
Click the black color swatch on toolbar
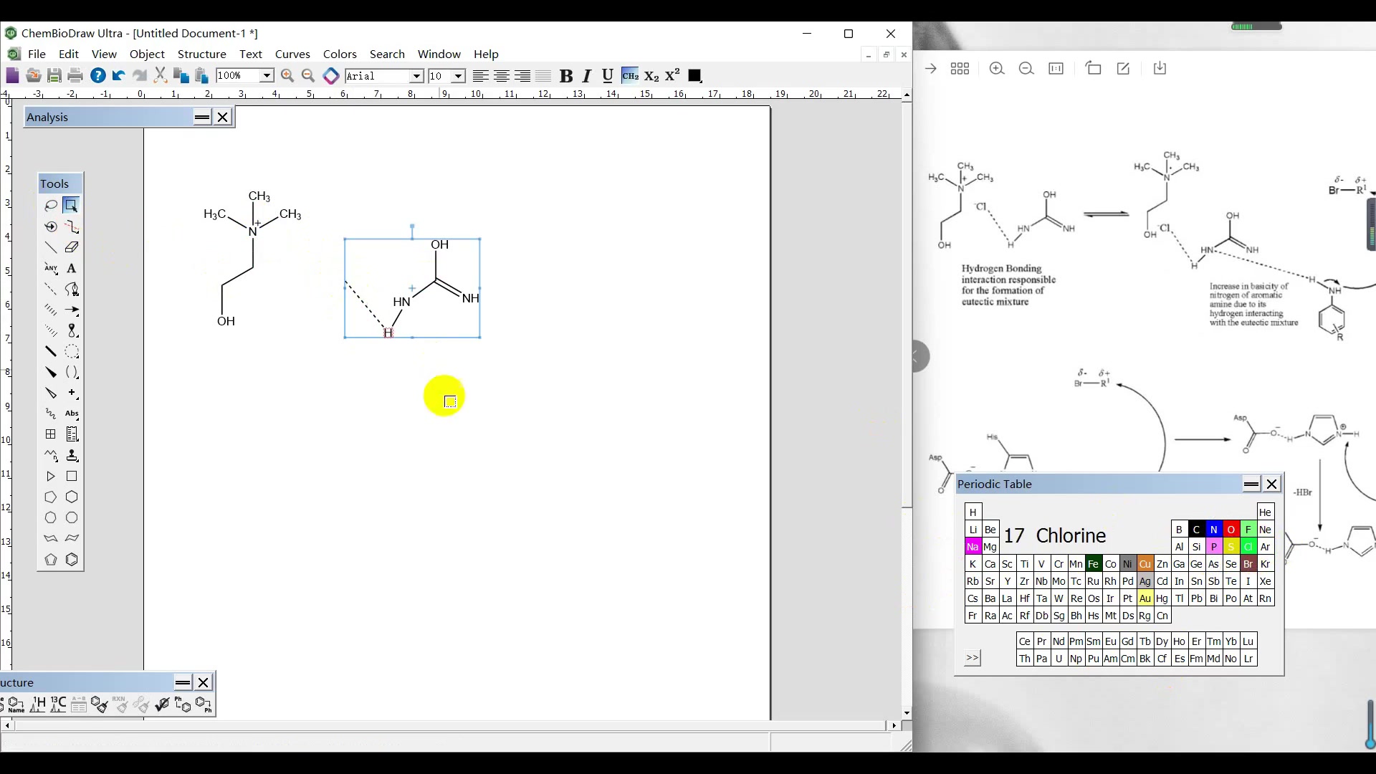click(x=694, y=75)
